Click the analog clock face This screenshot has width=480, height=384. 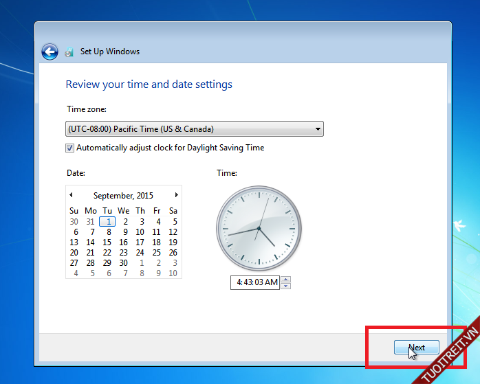259,227
